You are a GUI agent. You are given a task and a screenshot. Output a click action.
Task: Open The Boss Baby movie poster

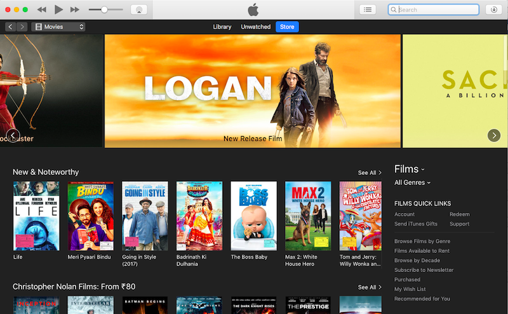pos(253,215)
